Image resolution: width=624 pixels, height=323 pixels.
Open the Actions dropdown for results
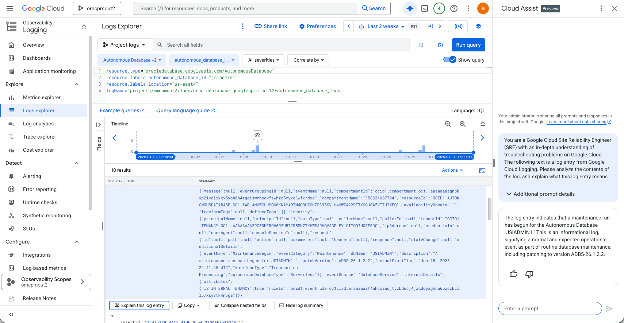click(452, 170)
